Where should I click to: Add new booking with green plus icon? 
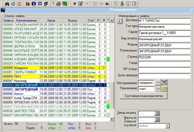coord(74,4)
